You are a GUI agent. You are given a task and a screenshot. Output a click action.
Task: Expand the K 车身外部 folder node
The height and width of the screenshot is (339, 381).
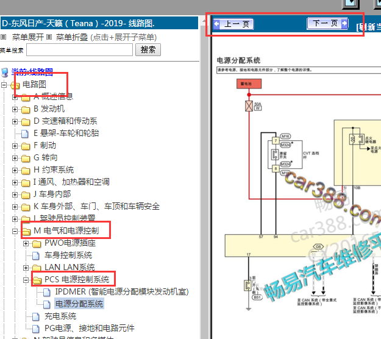click(15, 207)
